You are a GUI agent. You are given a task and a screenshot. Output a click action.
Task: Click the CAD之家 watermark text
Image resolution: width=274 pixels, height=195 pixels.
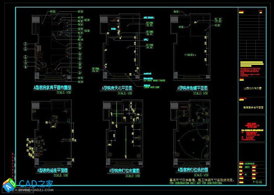coord(36,184)
